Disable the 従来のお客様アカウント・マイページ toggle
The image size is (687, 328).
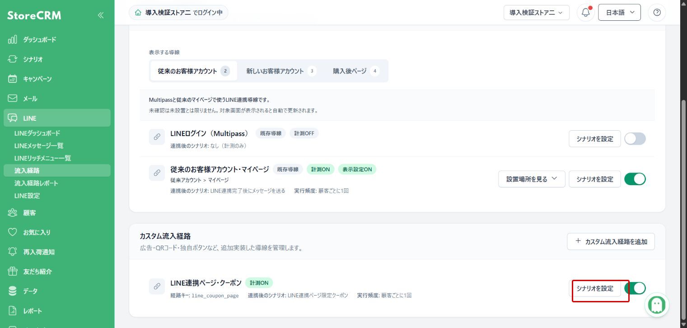point(635,179)
